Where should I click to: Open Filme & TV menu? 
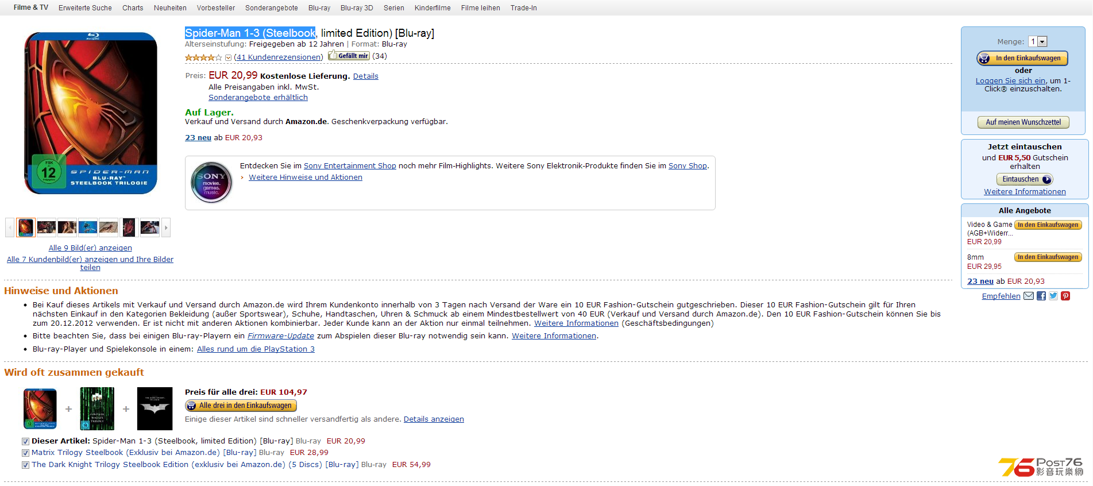coord(31,7)
